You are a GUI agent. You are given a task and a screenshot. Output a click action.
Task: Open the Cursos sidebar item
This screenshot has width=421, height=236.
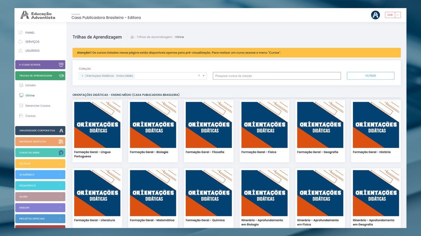pos(30,116)
